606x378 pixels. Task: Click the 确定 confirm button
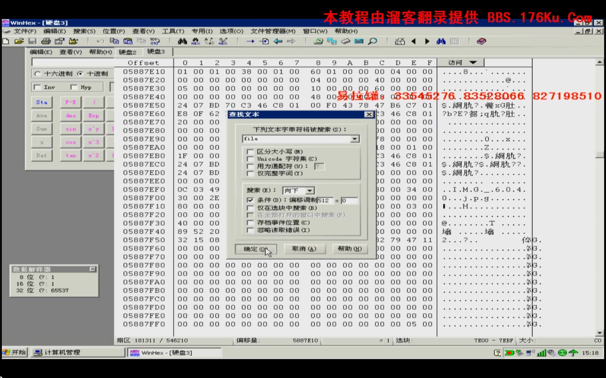[x=256, y=249]
